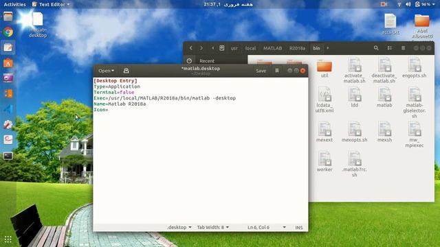Screen dimensions: 440x247
Task: Open the Google Chrome dock icon
Action: point(8,32)
